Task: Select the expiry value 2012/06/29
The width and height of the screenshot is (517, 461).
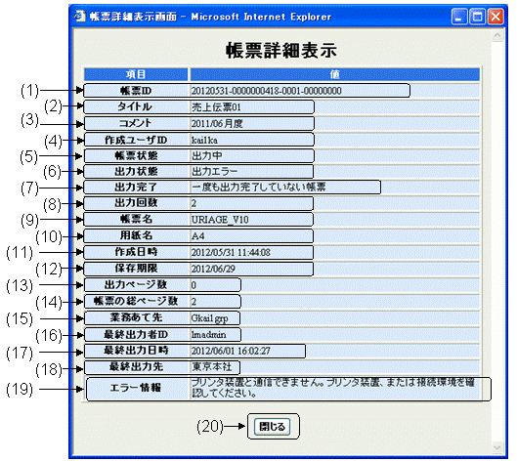Action: (x=213, y=269)
